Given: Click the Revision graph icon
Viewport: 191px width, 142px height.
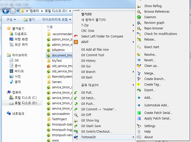Looking at the screenshot, I should tap(139, 23).
